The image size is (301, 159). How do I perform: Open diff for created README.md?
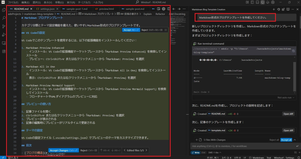coord(288,114)
